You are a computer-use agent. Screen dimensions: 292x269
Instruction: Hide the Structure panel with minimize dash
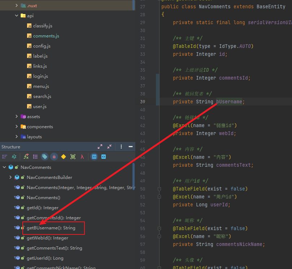pyautogui.click(x=130, y=147)
